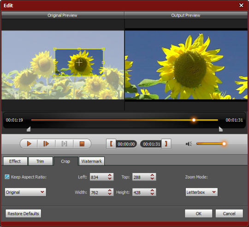Image resolution: width=249 pixels, height=227 pixels.
Task: Click the Next Frame step button
Action: pos(46,144)
